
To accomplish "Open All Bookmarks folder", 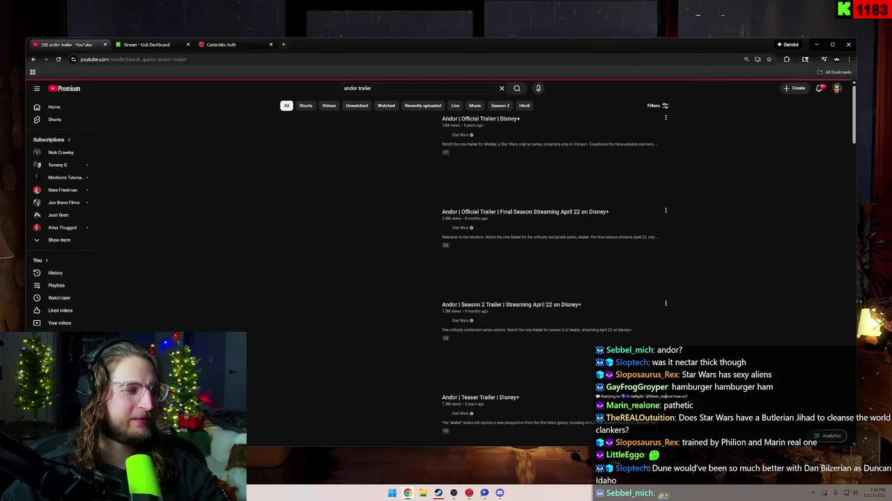I will pyautogui.click(x=834, y=72).
